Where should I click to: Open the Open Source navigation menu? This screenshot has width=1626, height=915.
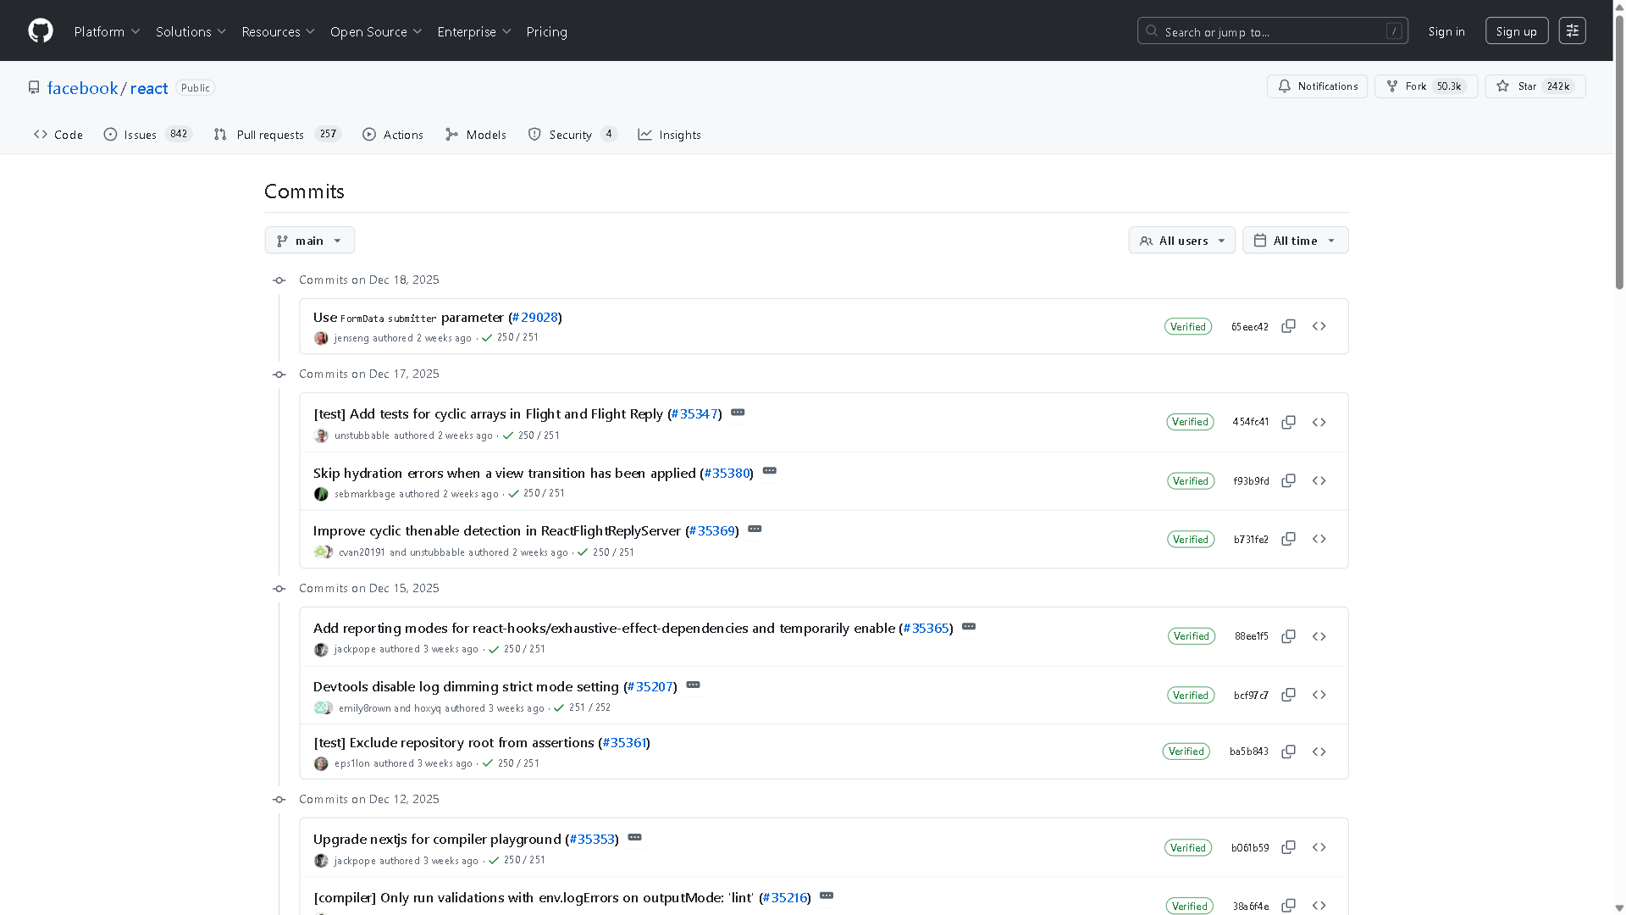pos(376,31)
